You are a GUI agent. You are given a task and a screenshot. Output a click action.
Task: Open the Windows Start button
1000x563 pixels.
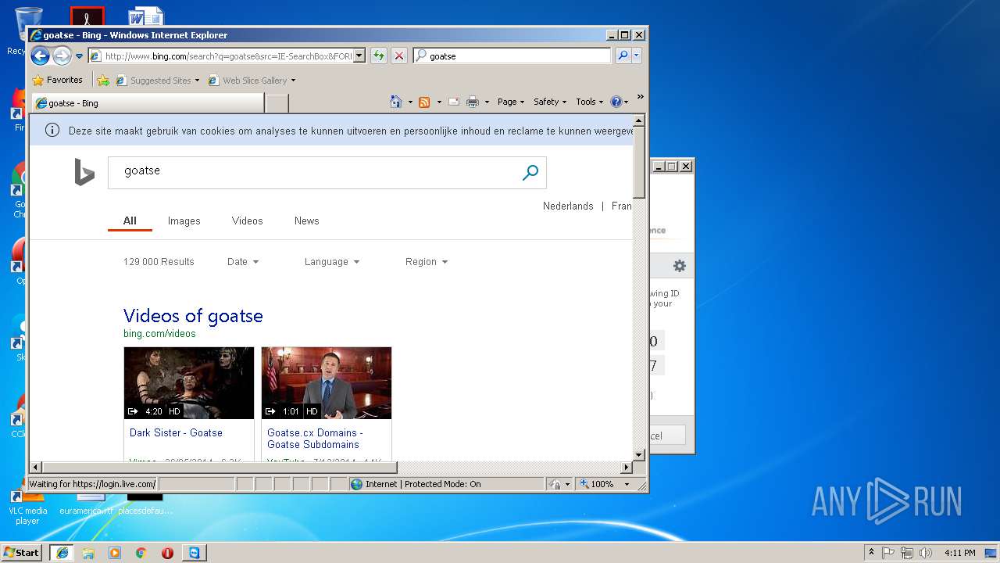tap(22, 552)
